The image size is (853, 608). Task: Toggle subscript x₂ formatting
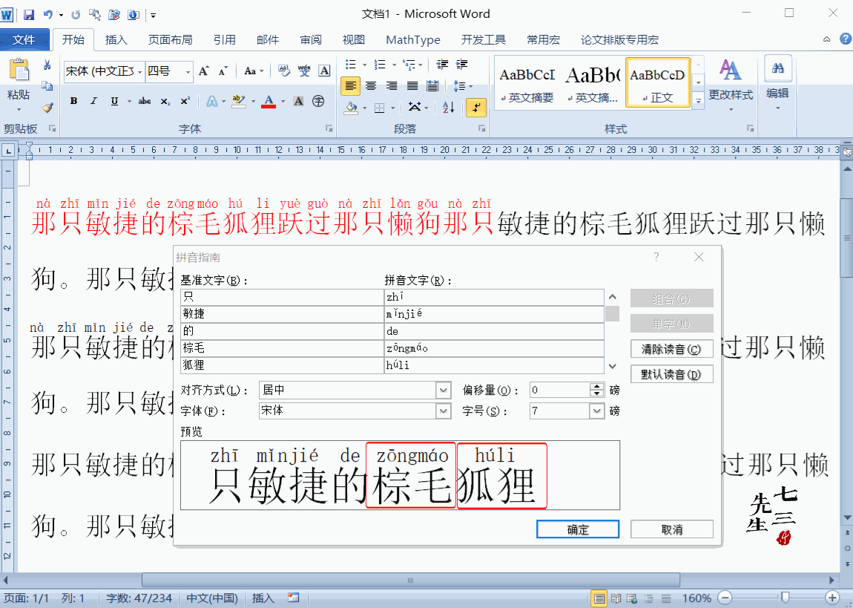165,101
